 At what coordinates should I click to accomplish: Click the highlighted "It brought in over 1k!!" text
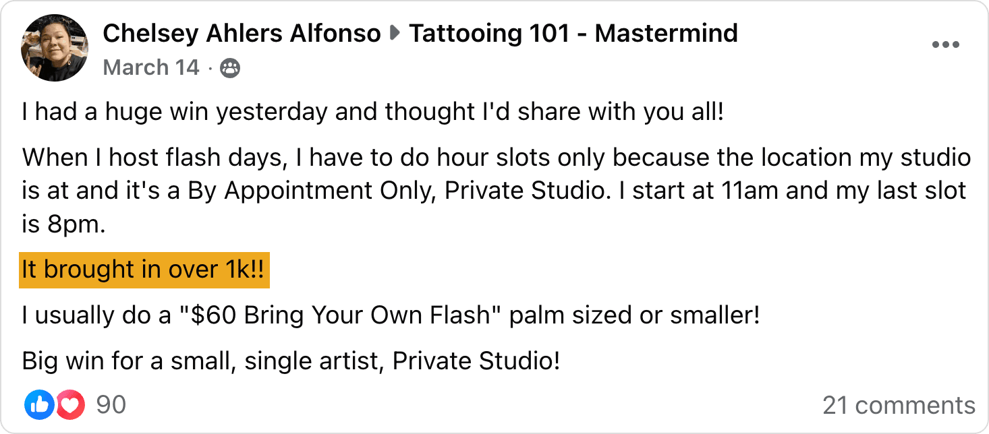pyautogui.click(x=144, y=270)
